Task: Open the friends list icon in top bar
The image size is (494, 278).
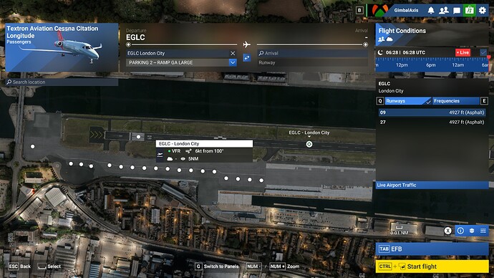Action: (x=444, y=11)
